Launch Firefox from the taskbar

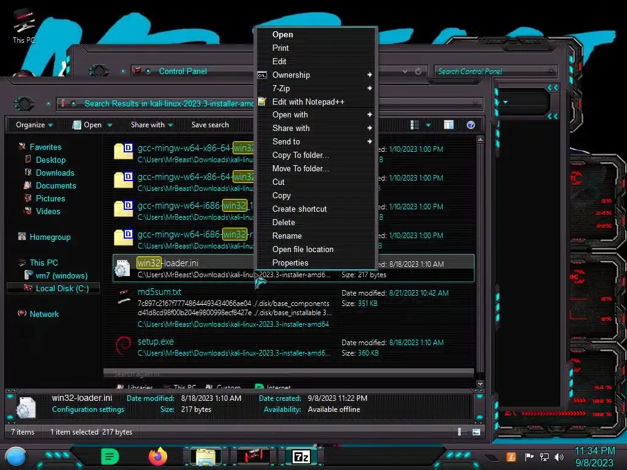tap(158, 457)
